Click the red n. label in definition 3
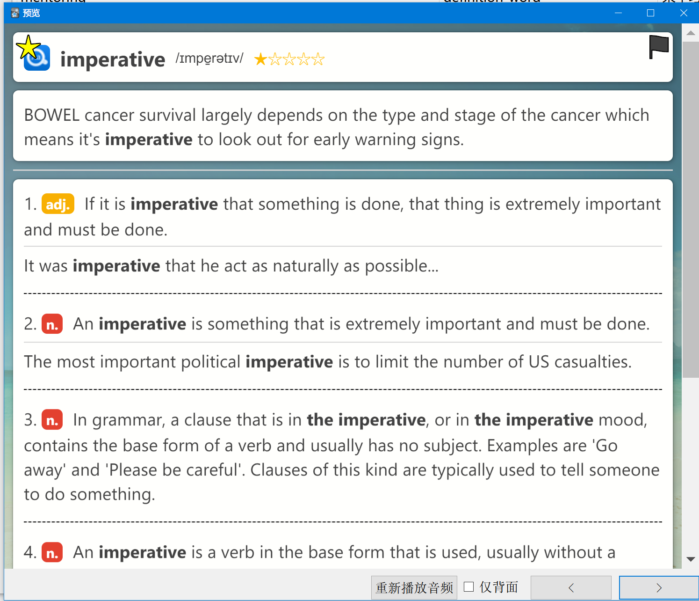This screenshot has height=601, width=699. [52, 420]
